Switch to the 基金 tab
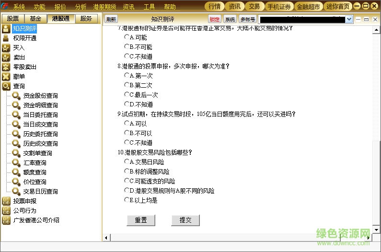This screenshot has height=252, width=381. coord(35,19)
